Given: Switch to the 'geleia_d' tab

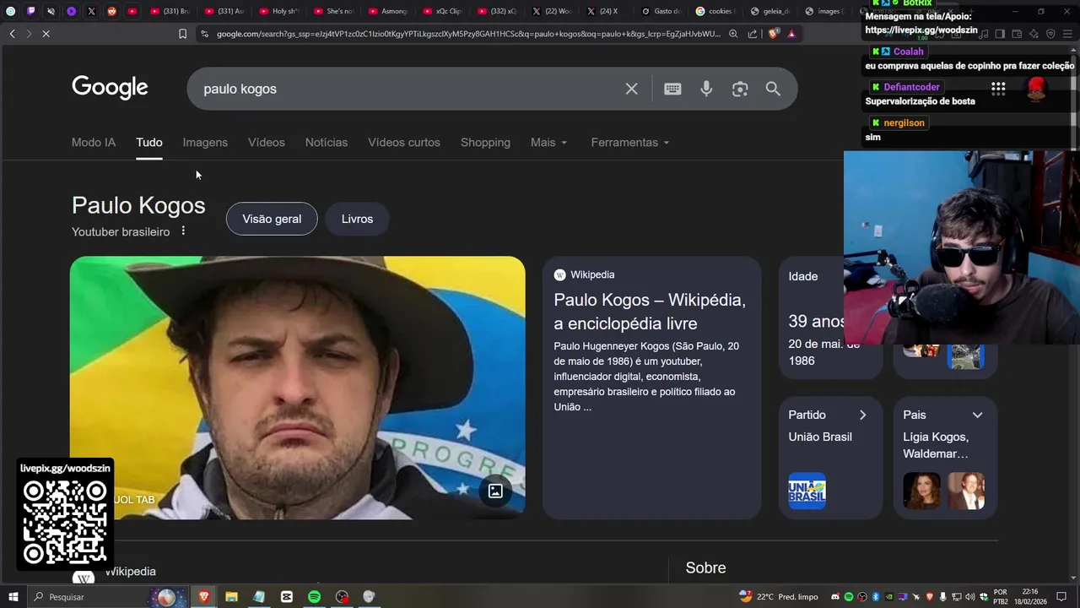Looking at the screenshot, I should tap(769, 11).
